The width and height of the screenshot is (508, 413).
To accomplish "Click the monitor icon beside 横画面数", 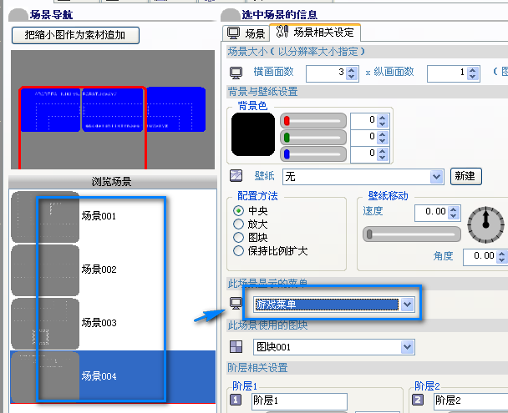I will point(236,73).
